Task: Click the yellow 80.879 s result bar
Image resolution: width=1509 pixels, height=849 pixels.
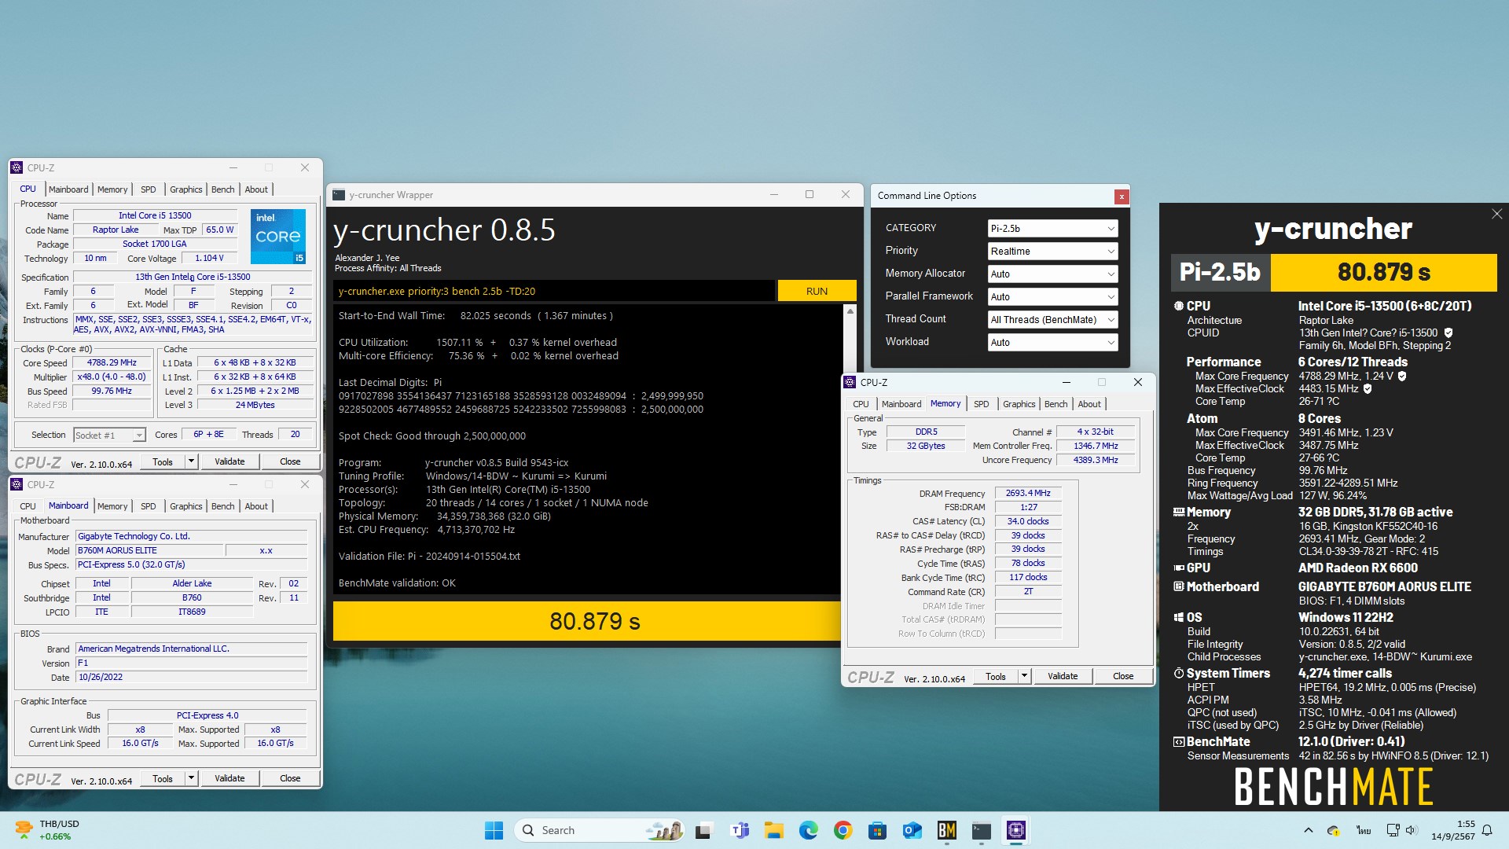Action: (587, 621)
